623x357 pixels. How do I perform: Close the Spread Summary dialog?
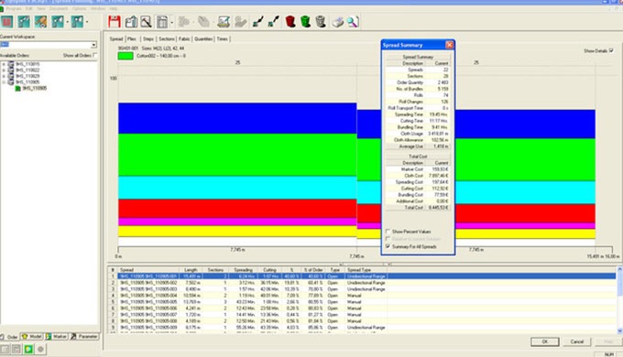(449, 45)
